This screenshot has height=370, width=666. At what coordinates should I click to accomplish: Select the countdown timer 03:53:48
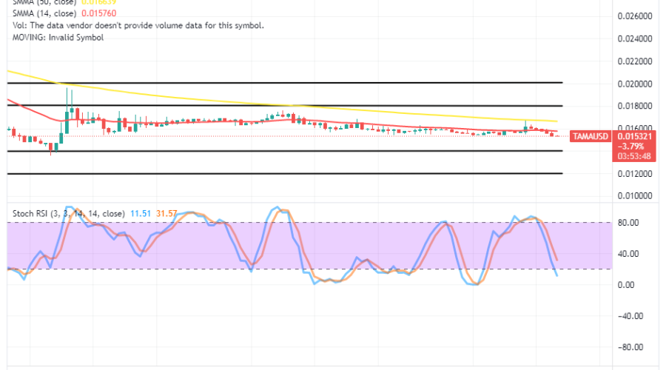(x=634, y=156)
